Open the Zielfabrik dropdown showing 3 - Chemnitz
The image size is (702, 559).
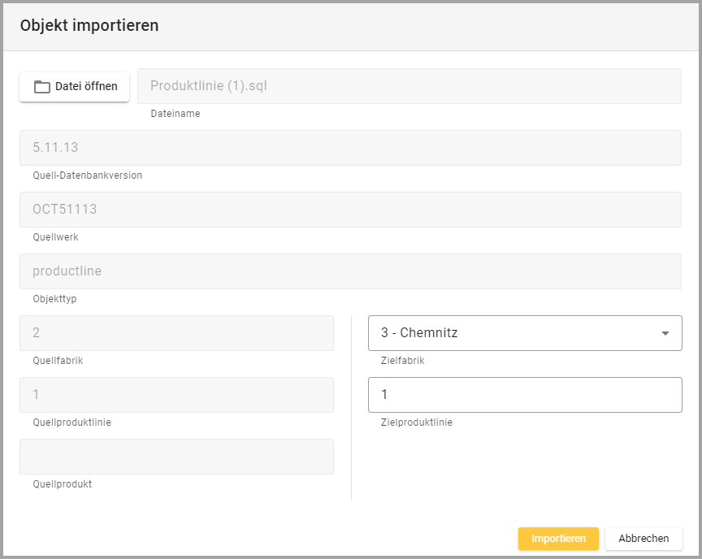(512, 333)
